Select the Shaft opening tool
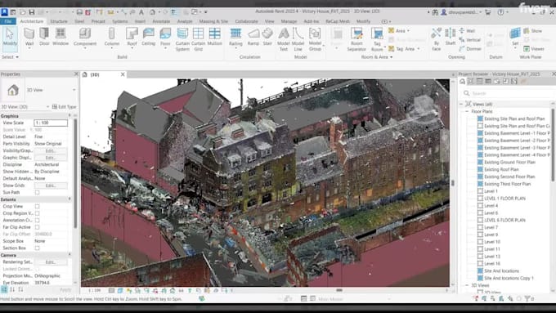Image resolution: width=556 pixels, height=313 pixels. click(451, 37)
